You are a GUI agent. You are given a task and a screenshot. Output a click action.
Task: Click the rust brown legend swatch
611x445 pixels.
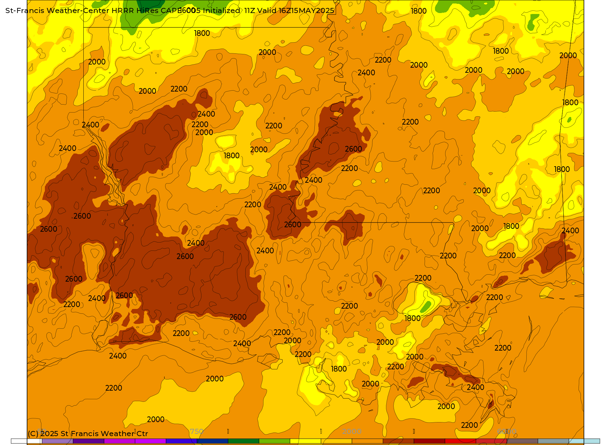(398, 441)
